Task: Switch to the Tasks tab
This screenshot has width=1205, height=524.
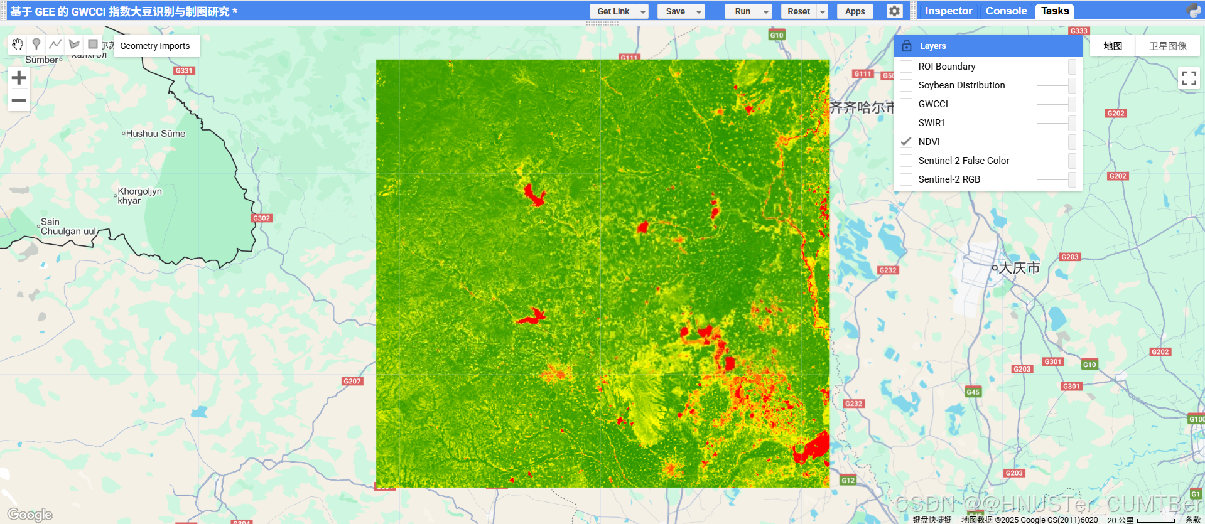Action: point(1055,11)
